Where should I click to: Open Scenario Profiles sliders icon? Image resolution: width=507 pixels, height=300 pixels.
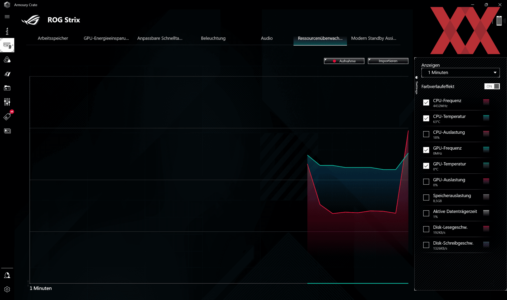(7, 102)
